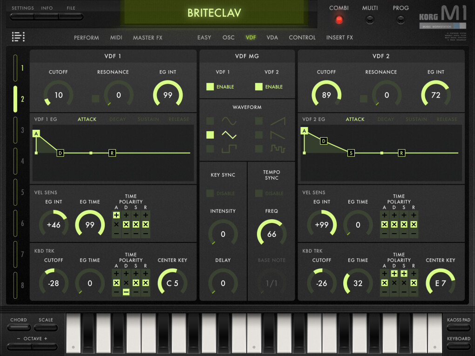Click the FILE button
This screenshot has width=475, height=356.
71,17
